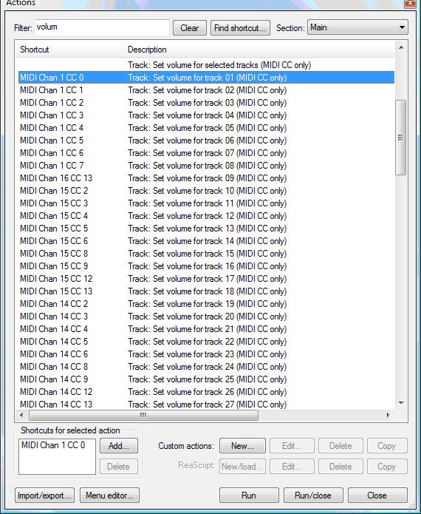Add a new shortcut for selected action
Screen dimensions: 421x514
(x=119, y=446)
